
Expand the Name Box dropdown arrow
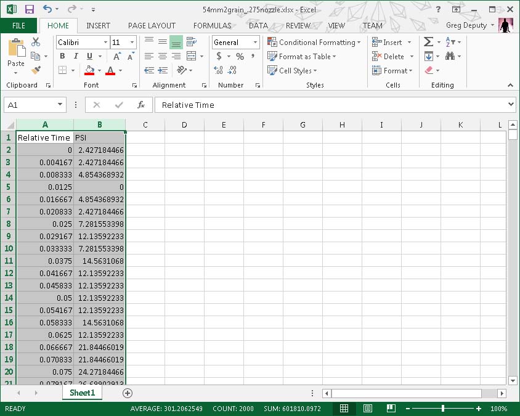(x=60, y=105)
